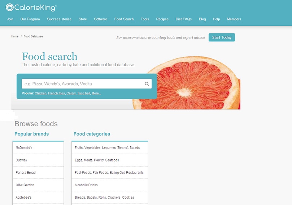This screenshot has width=292, height=205.
Task: Click the magnifying glass search icon
Action: (x=147, y=84)
